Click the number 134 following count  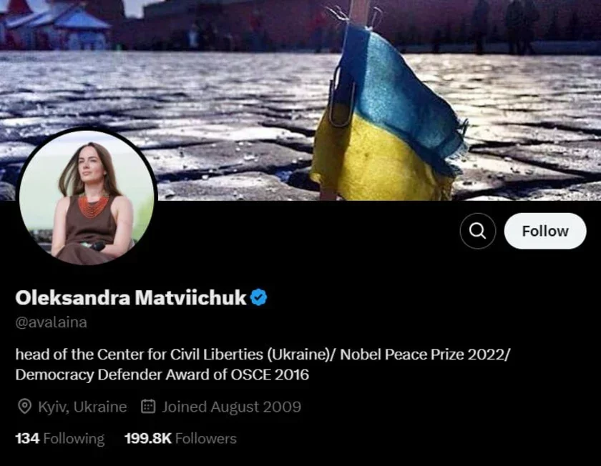coord(27,438)
